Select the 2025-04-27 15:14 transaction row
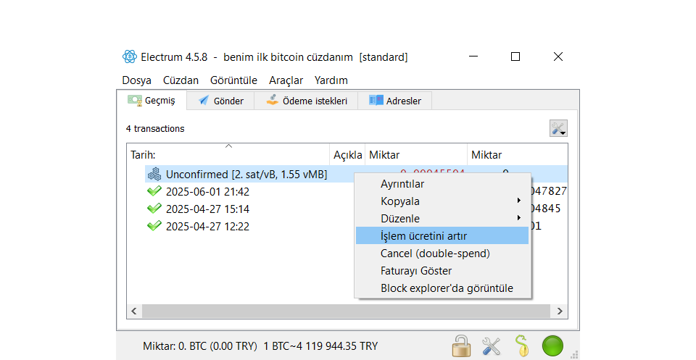Image resolution: width=696 pixels, height=360 pixels. pos(207,209)
